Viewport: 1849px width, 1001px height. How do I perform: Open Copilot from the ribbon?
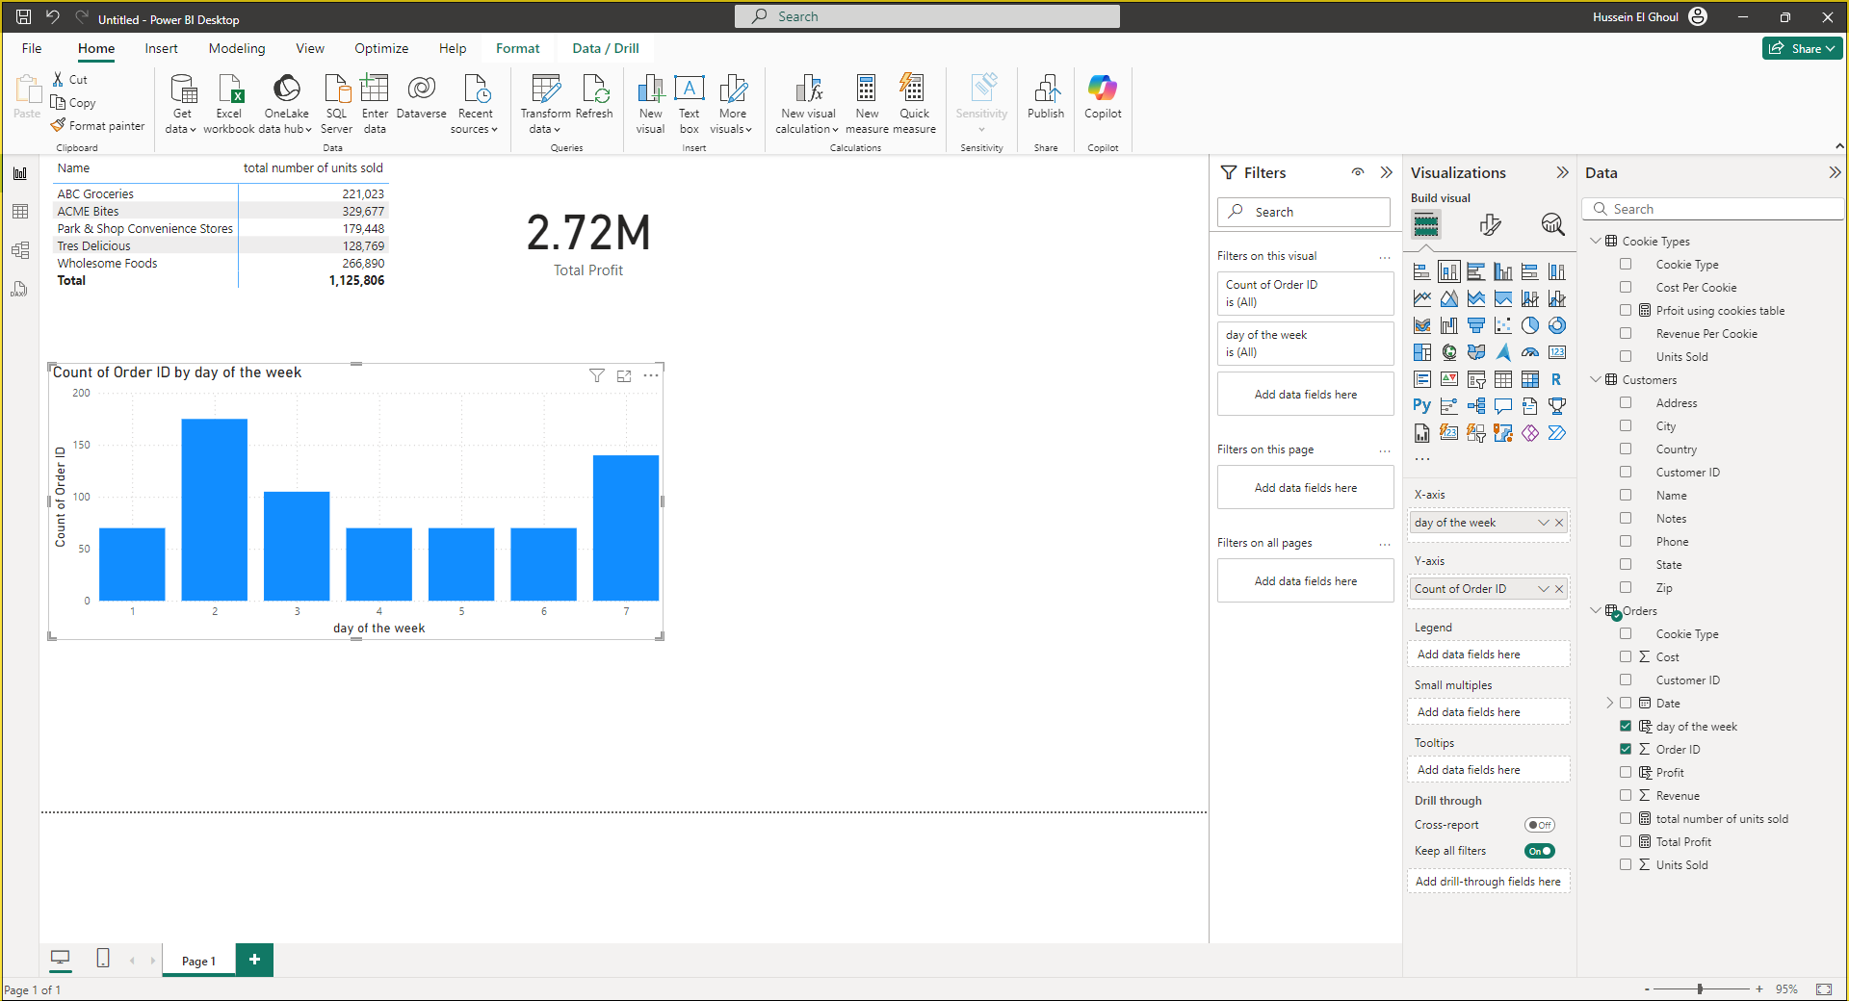point(1103,90)
